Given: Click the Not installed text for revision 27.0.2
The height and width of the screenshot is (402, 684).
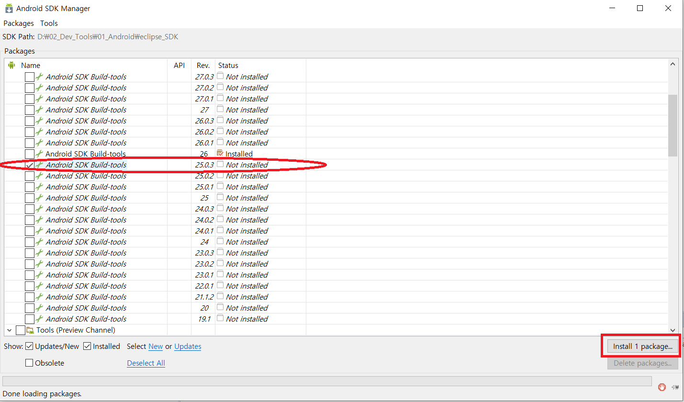Looking at the screenshot, I should pyautogui.click(x=247, y=88).
